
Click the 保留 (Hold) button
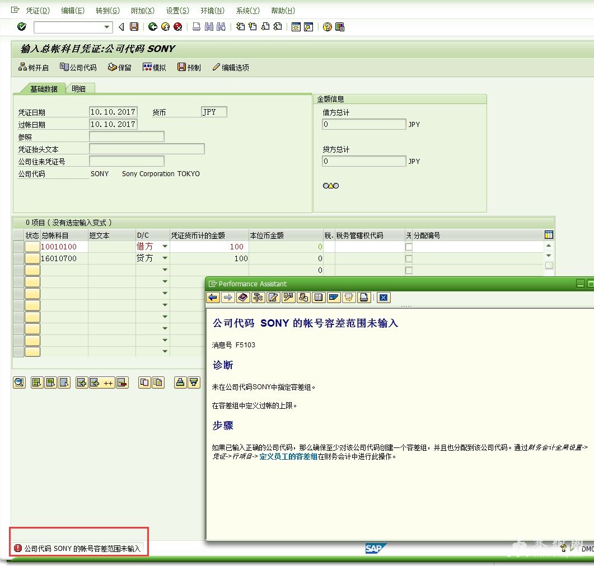point(120,67)
